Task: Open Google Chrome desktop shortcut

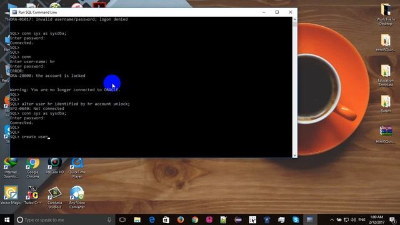Action: 32,168
